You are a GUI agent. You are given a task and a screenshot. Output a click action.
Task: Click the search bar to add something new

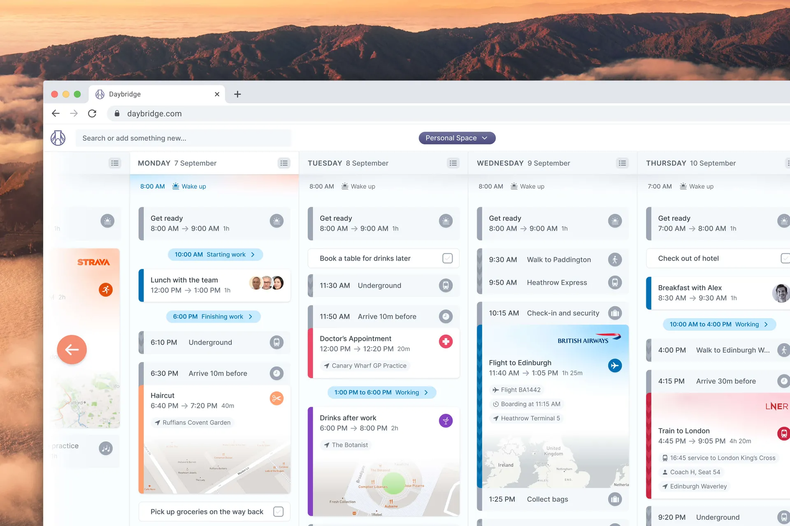click(183, 138)
